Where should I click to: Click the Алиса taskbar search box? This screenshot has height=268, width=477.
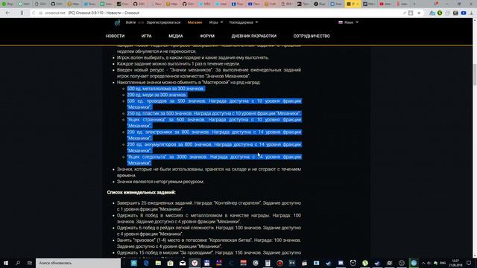(x=78, y=263)
